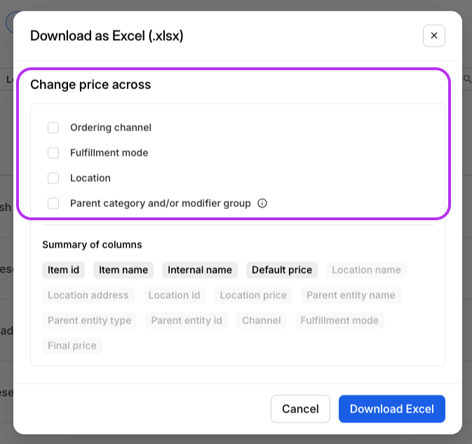Screen dimensions: 472x444
Task: Click the Item id column tag
Action: coord(65,270)
